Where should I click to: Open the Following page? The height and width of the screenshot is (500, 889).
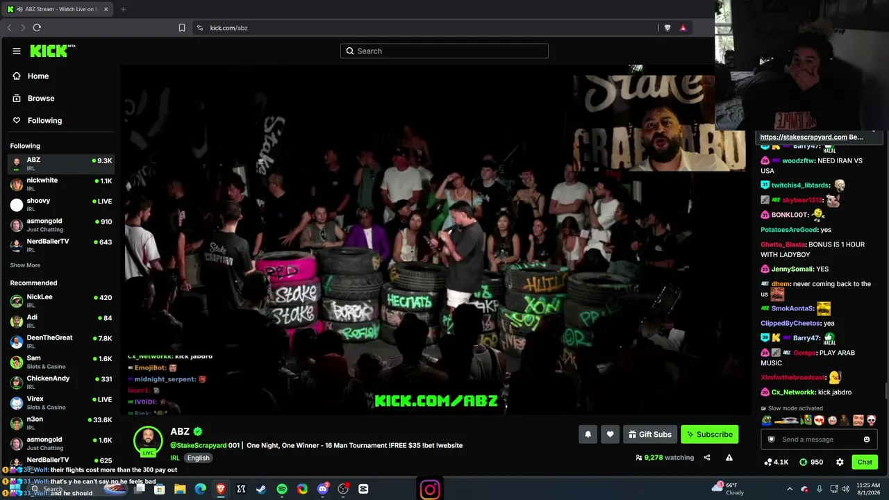click(x=44, y=120)
